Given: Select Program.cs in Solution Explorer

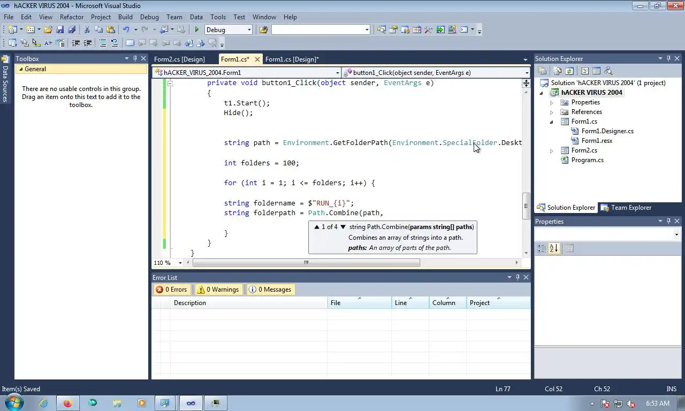Looking at the screenshot, I should [587, 160].
